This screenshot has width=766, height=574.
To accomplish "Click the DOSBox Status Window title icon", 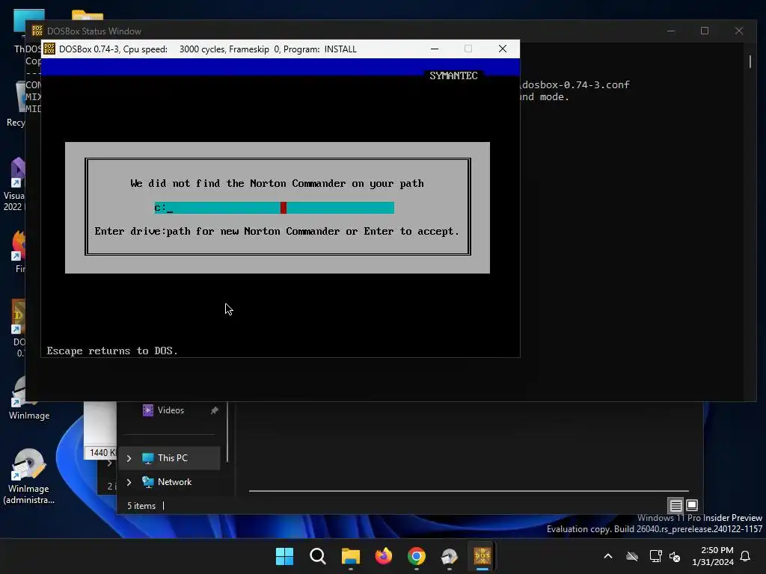I will tap(37, 31).
